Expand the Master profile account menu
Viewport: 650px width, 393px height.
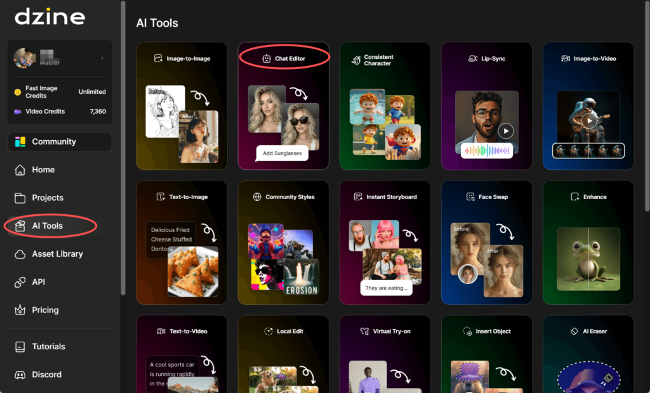[60, 59]
